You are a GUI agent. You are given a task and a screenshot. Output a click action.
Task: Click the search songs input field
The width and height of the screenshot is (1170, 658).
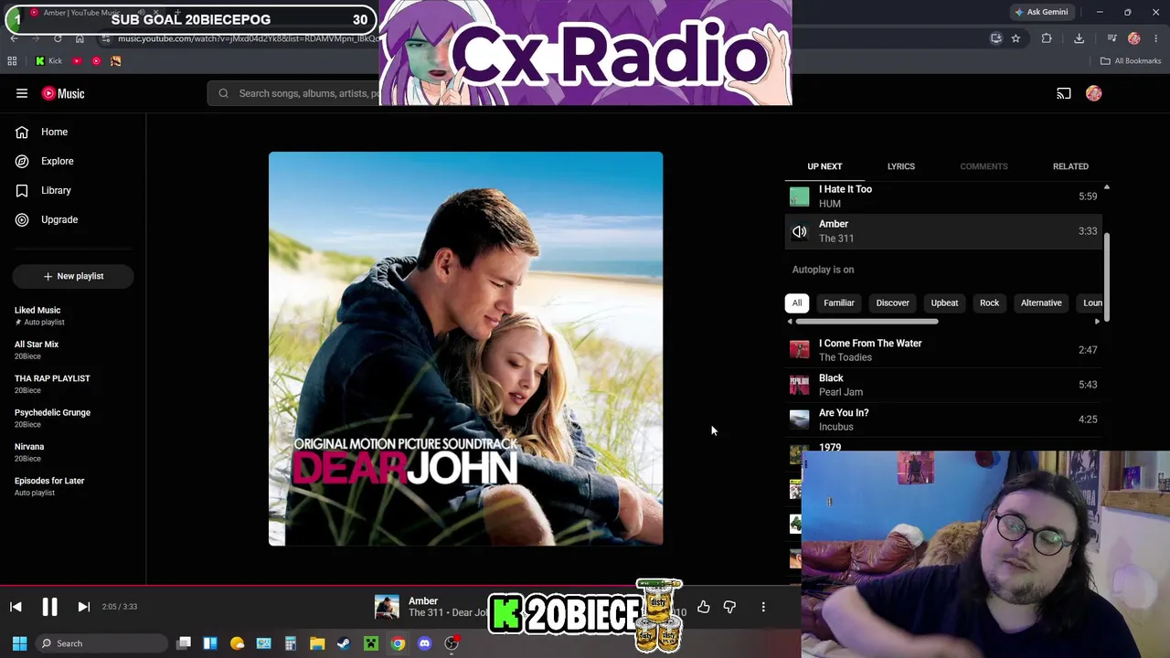pyautogui.click(x=294, y=93)
